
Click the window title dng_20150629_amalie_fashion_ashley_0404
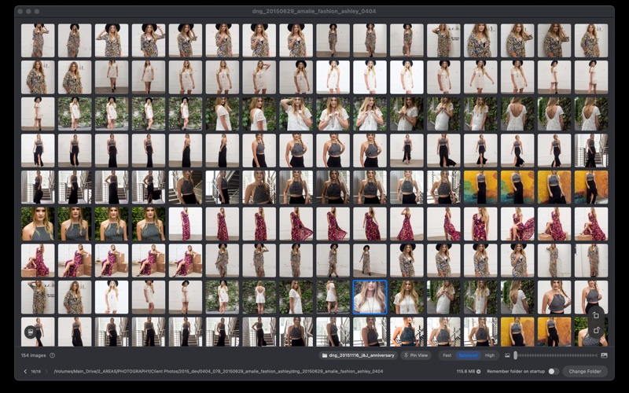(314, 11)
